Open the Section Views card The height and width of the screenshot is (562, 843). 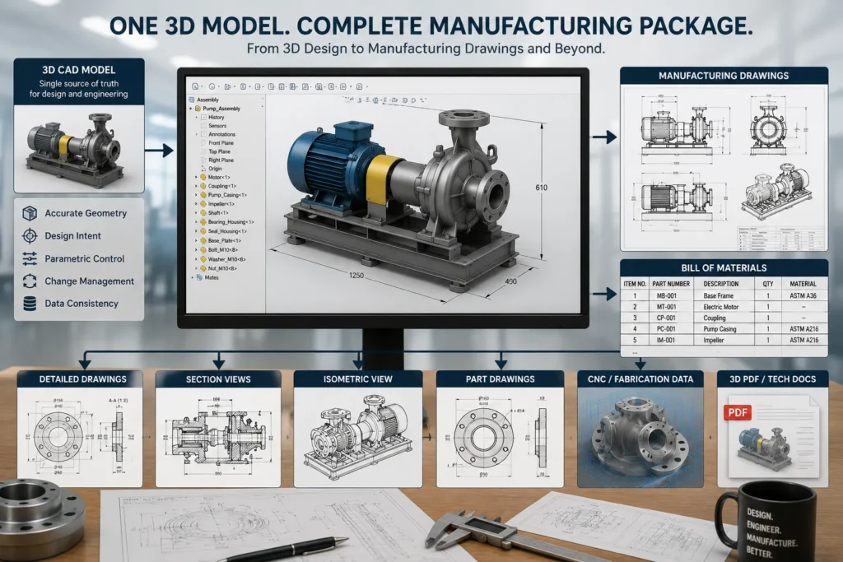tap(218, 428)
